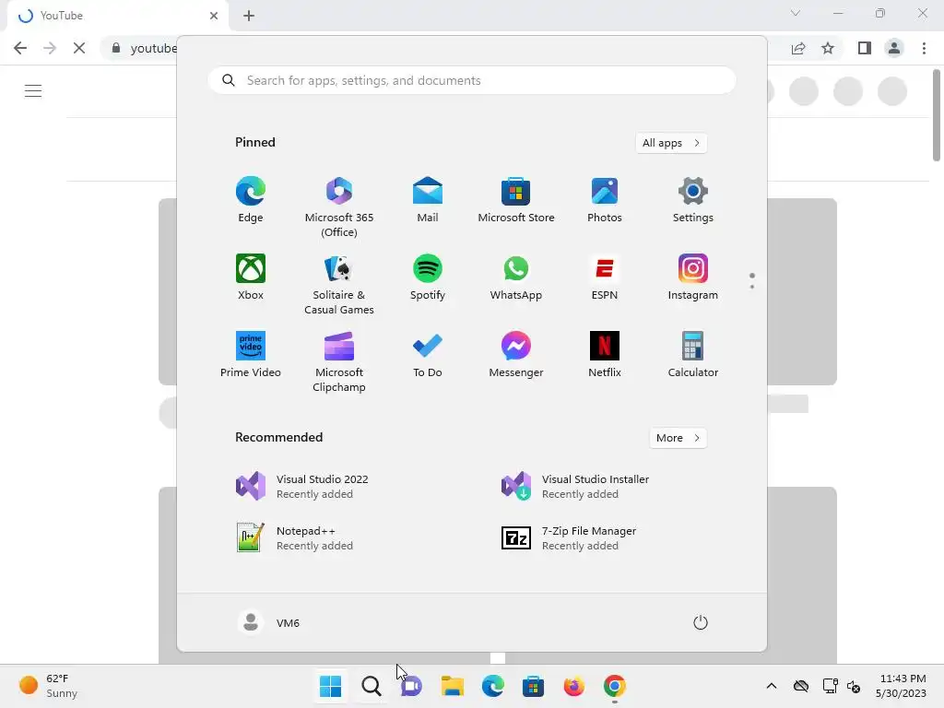The width and height of the screenshot is (944, 708).
Task: Open Microsoft Store pinned app
Action: tap(516, 200)
